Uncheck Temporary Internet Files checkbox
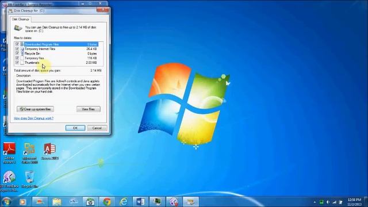The width and height of the screenshot is (368, 207). click(17, 49)
